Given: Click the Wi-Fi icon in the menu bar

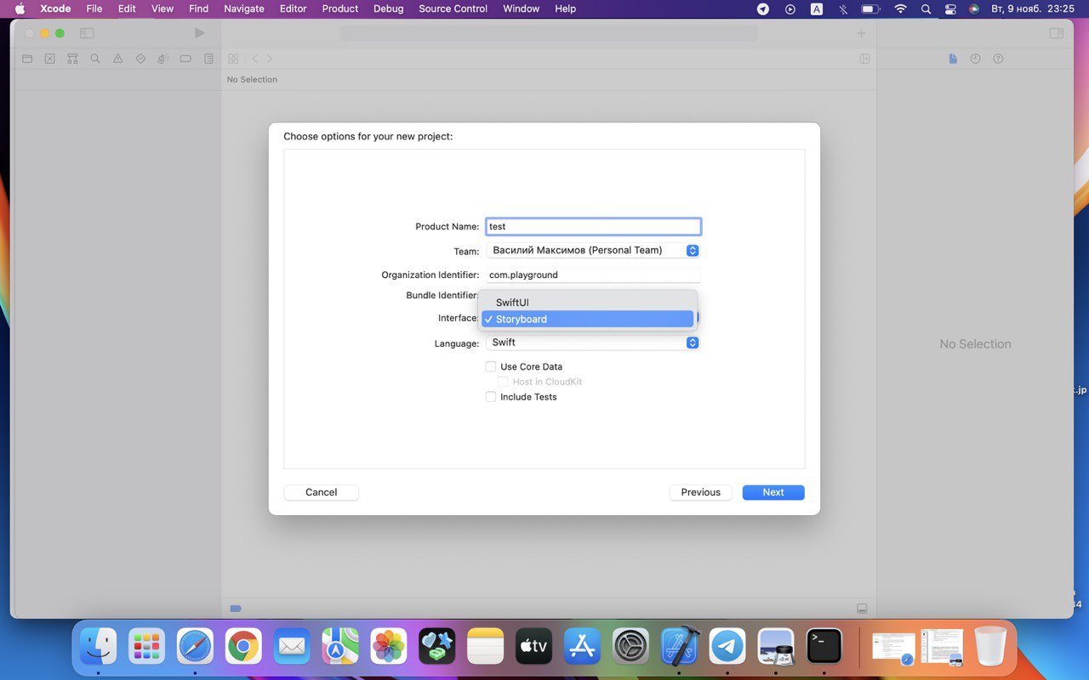Looking at the screenshot, I should point(901,8).
